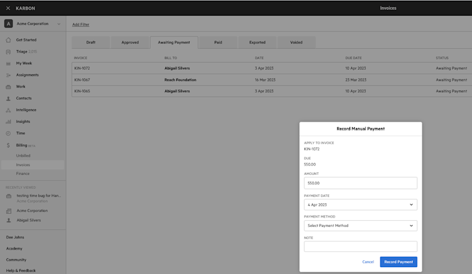472x274 pixels.
Task: Click the Contacts person icon
Action: 8,98
